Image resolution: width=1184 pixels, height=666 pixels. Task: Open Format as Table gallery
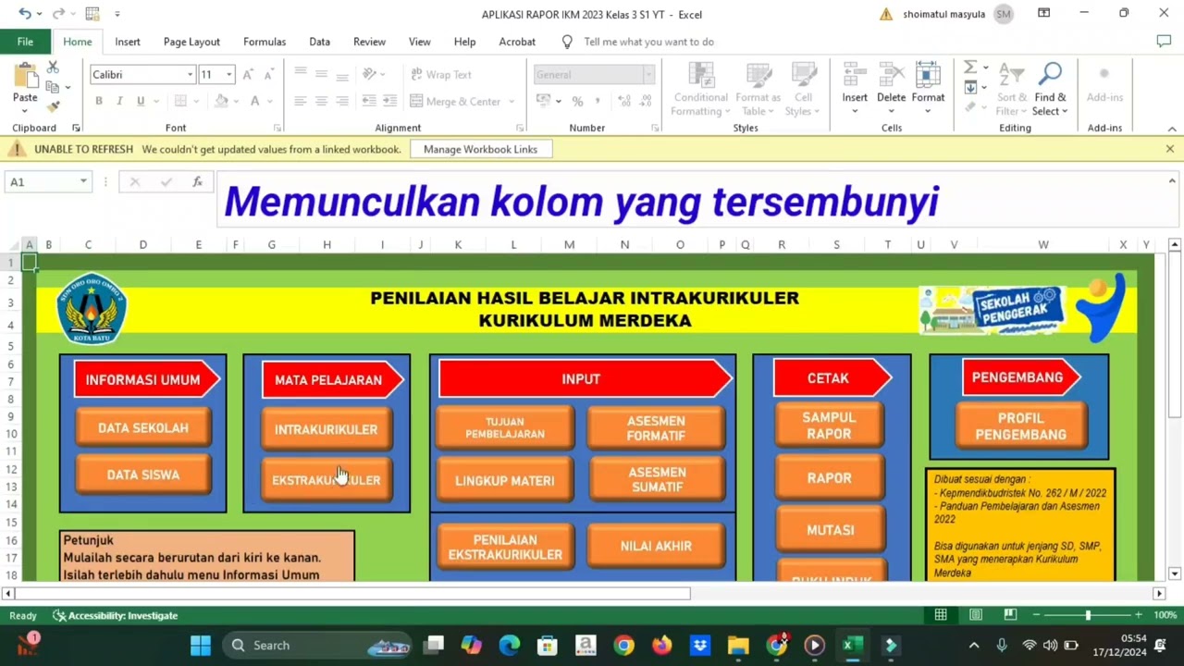click(x=758, y=91)
